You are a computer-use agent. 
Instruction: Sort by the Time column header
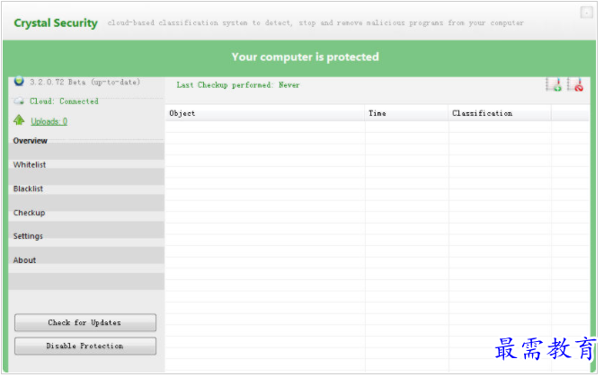click(x=406, y=113)
